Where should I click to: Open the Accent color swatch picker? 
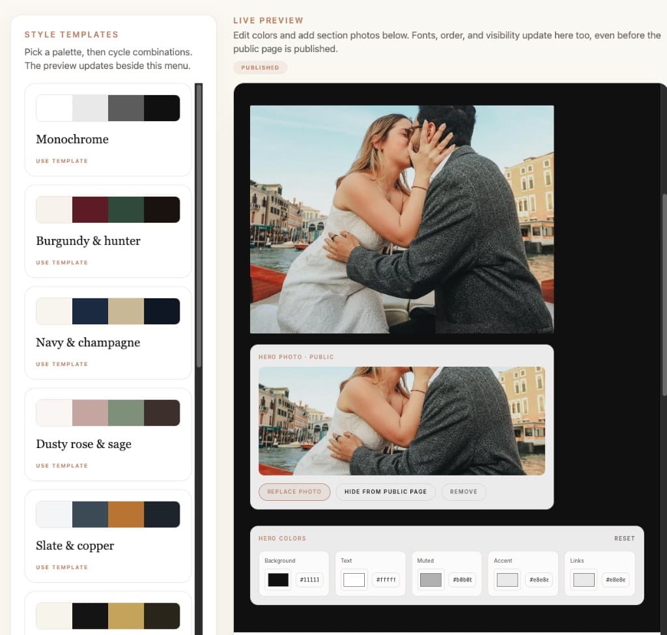[x=507, y=580]
